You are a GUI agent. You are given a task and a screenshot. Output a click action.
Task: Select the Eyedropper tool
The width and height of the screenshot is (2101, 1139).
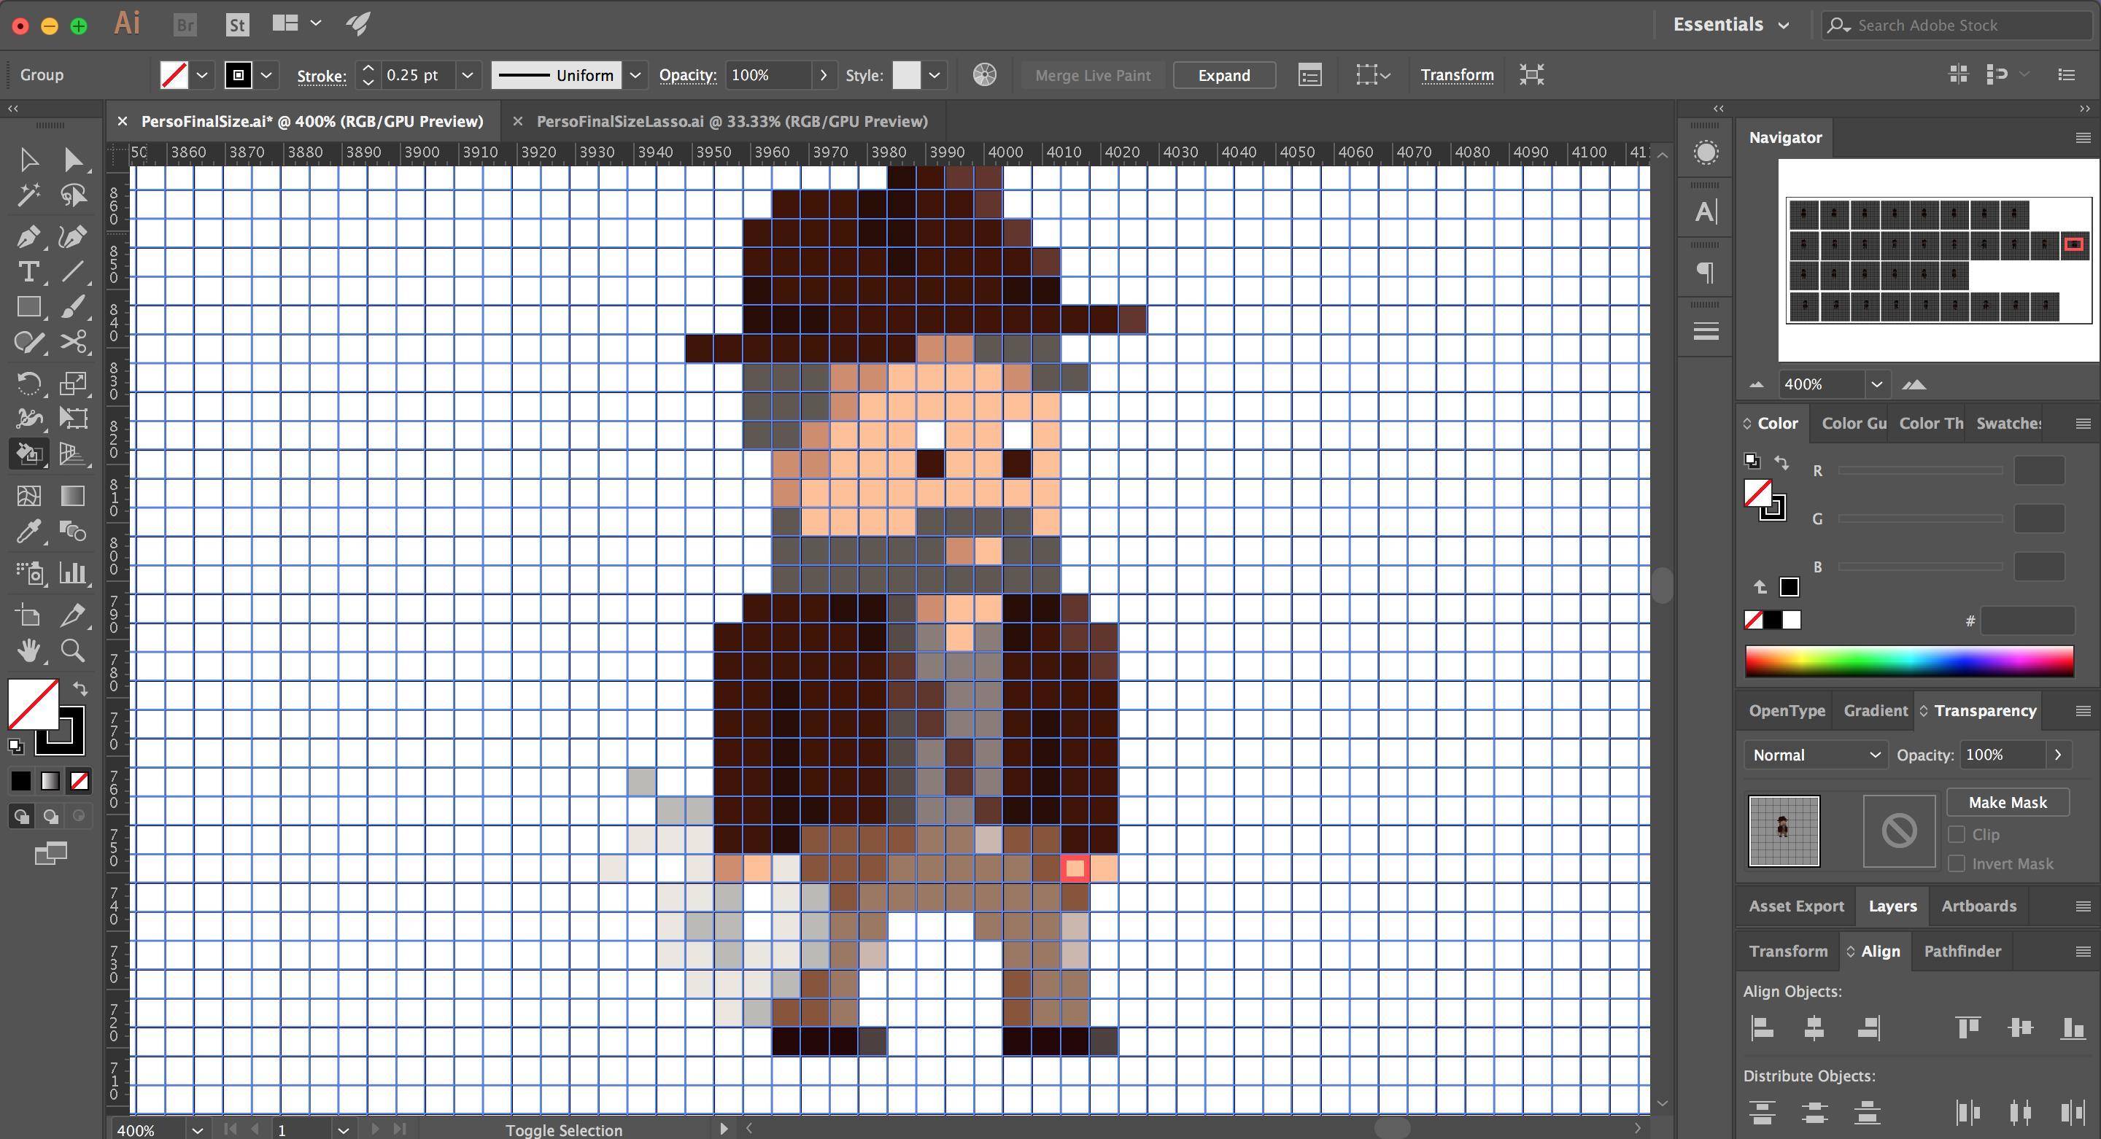[28, 532]
